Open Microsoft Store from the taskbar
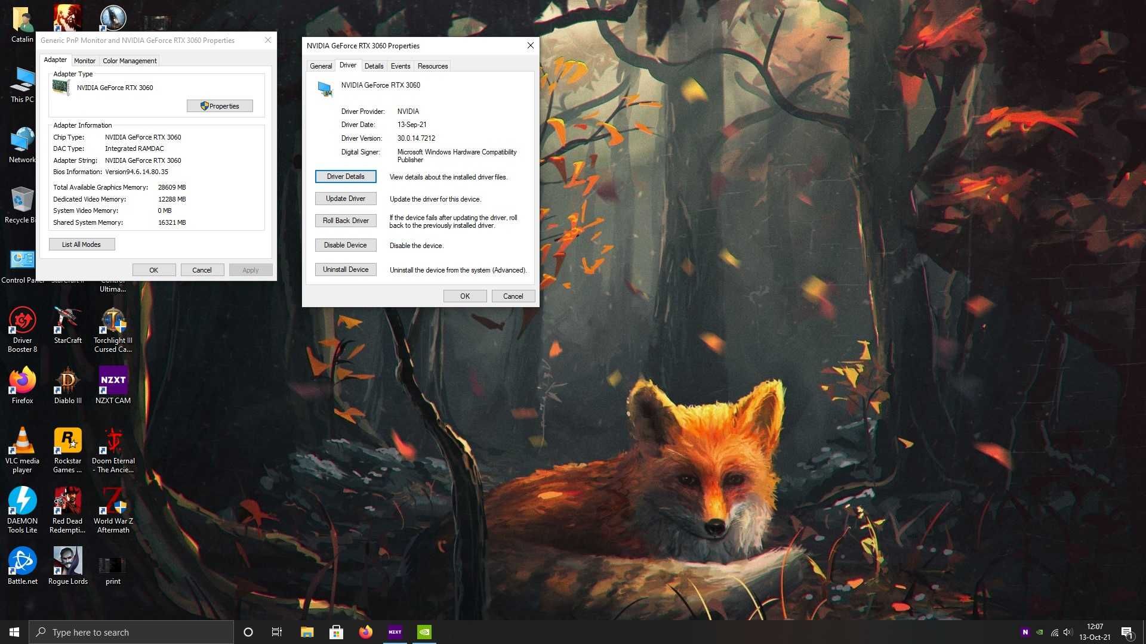This screenshot has height=644, width=1146. [x=336, y=632]
